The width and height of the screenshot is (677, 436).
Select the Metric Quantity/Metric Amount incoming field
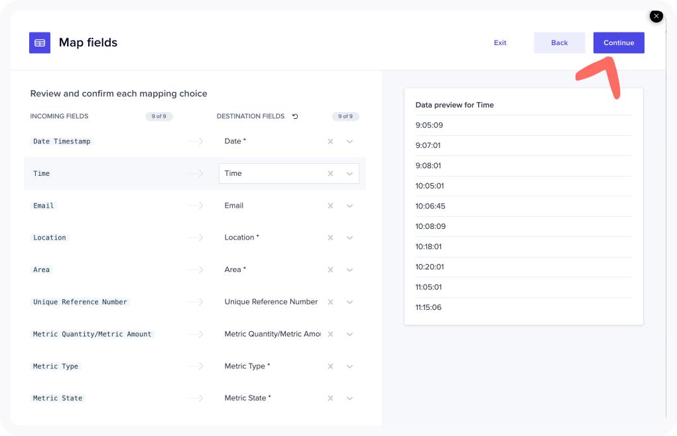92,334
